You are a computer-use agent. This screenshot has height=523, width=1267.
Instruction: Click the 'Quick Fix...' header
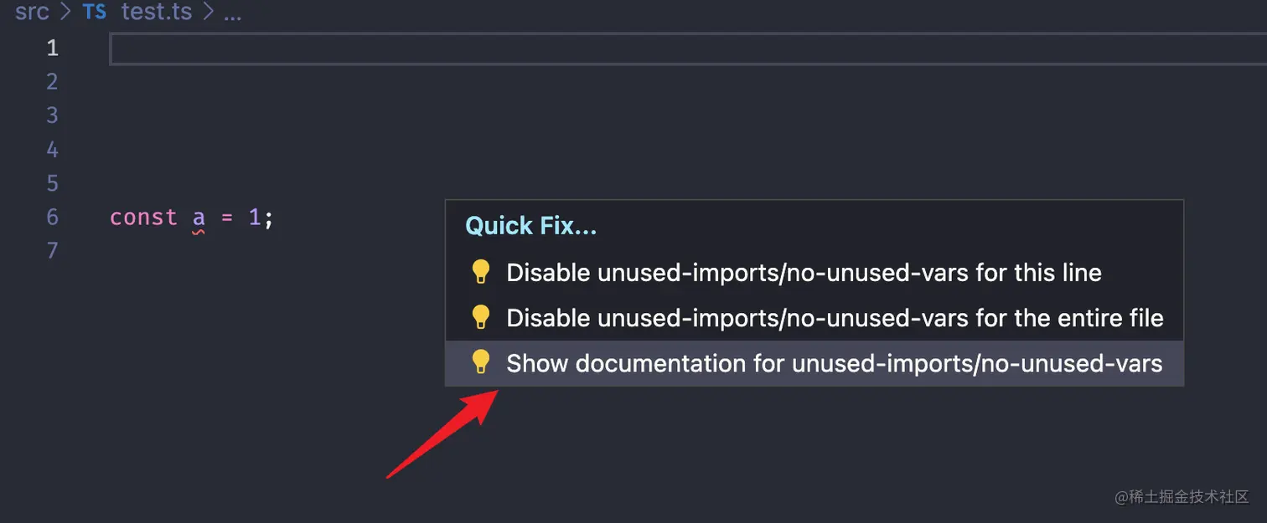pos(530,225)
